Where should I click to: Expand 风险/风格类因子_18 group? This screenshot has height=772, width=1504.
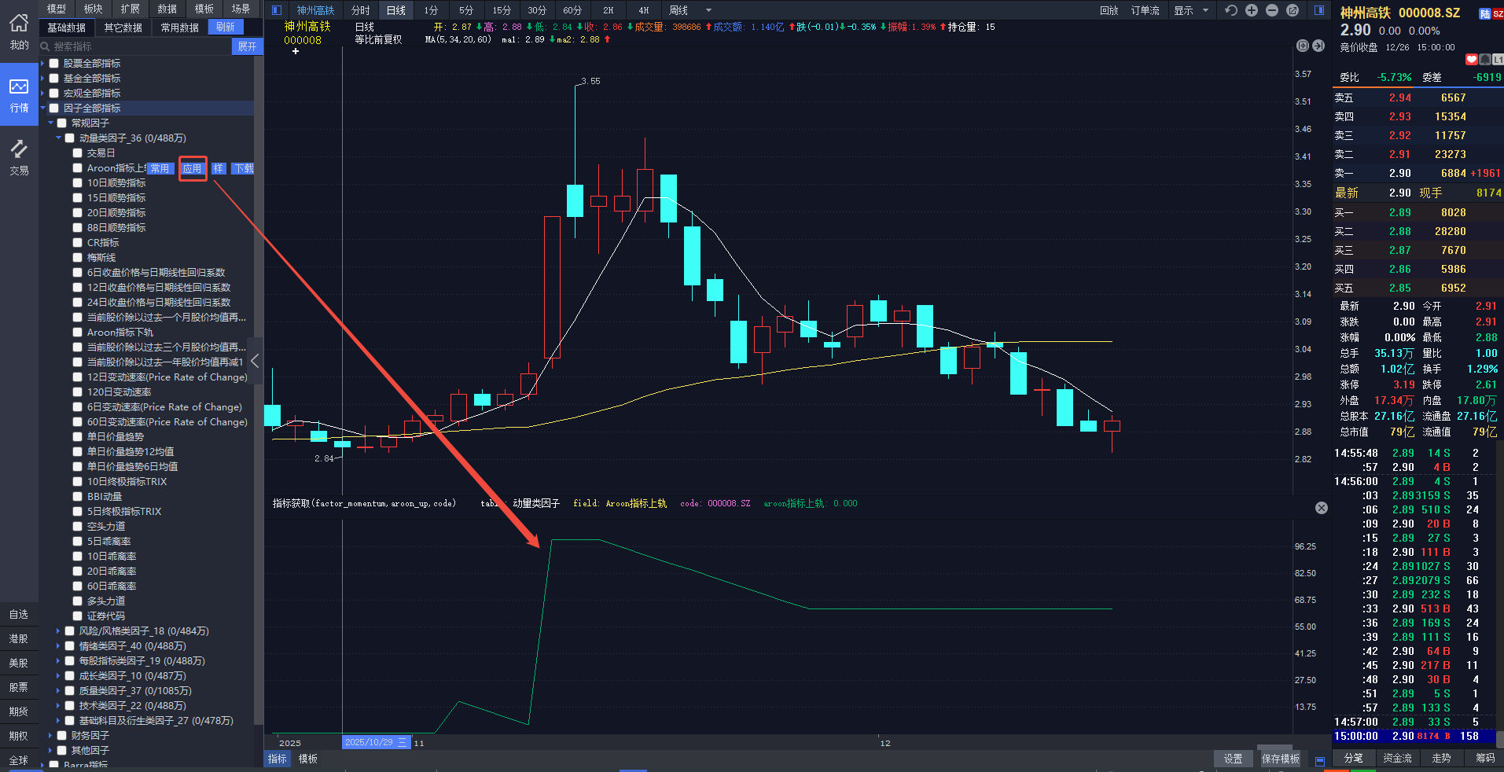[x=58, y=631]
